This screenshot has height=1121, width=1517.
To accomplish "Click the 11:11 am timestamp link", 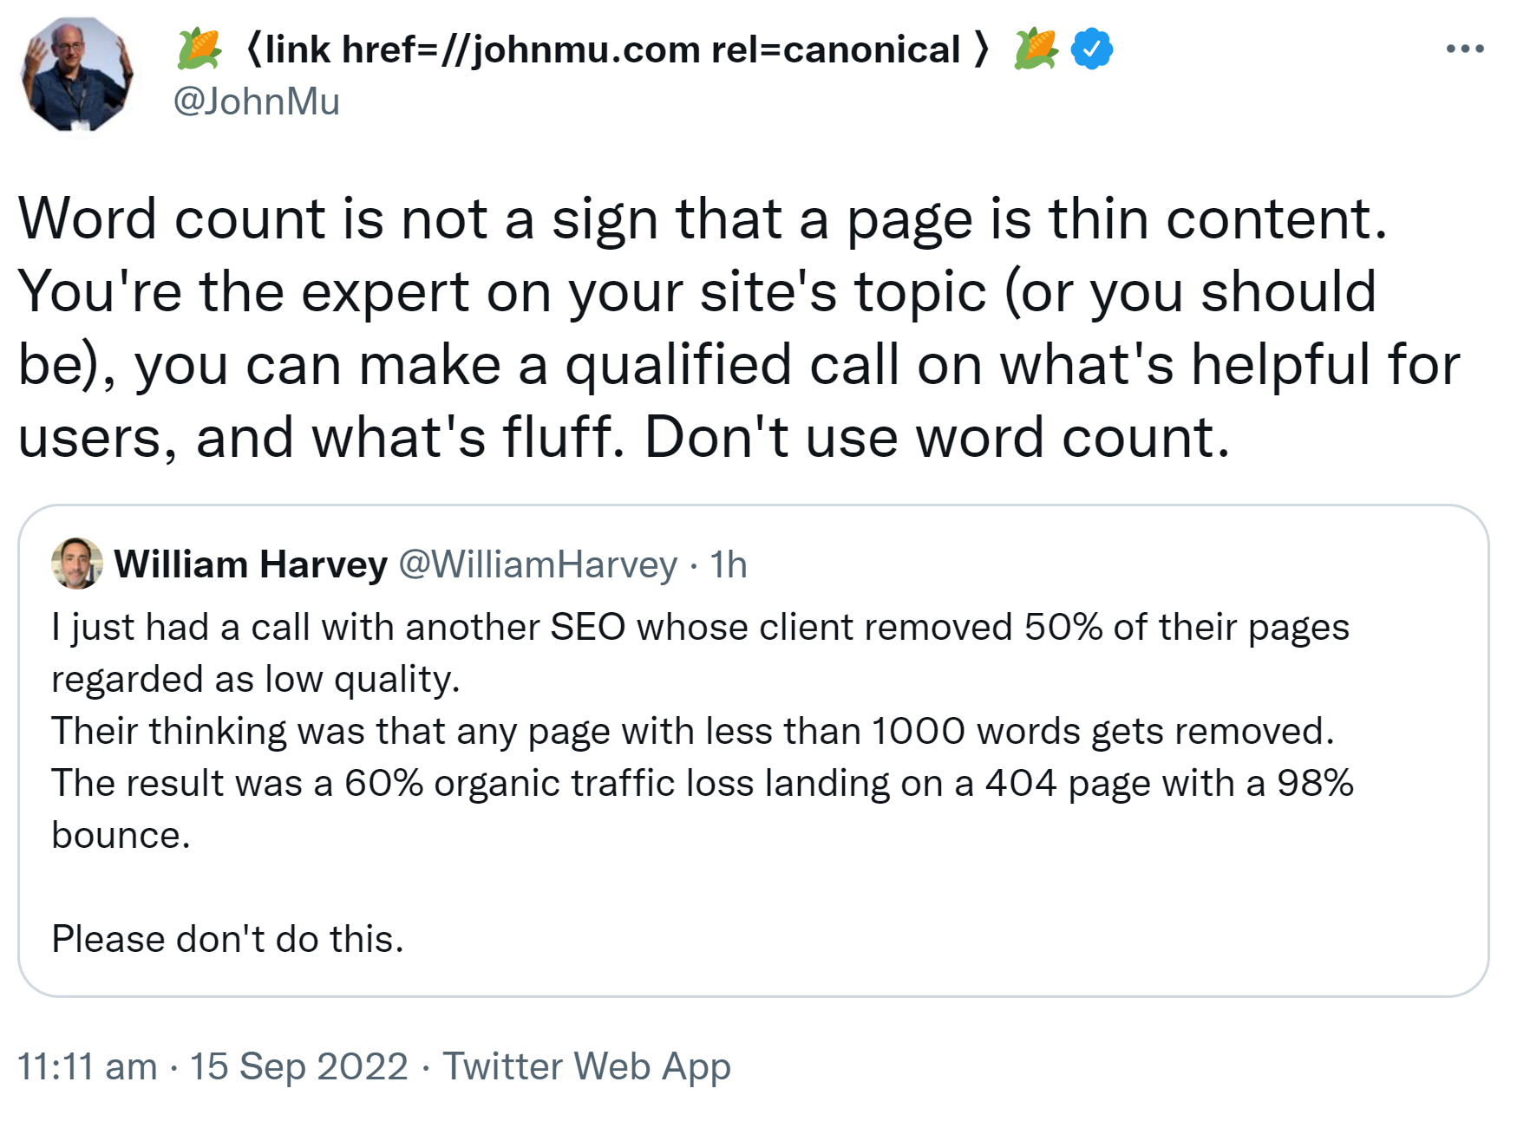I will pyautogui.click(x=85, y=1066).
